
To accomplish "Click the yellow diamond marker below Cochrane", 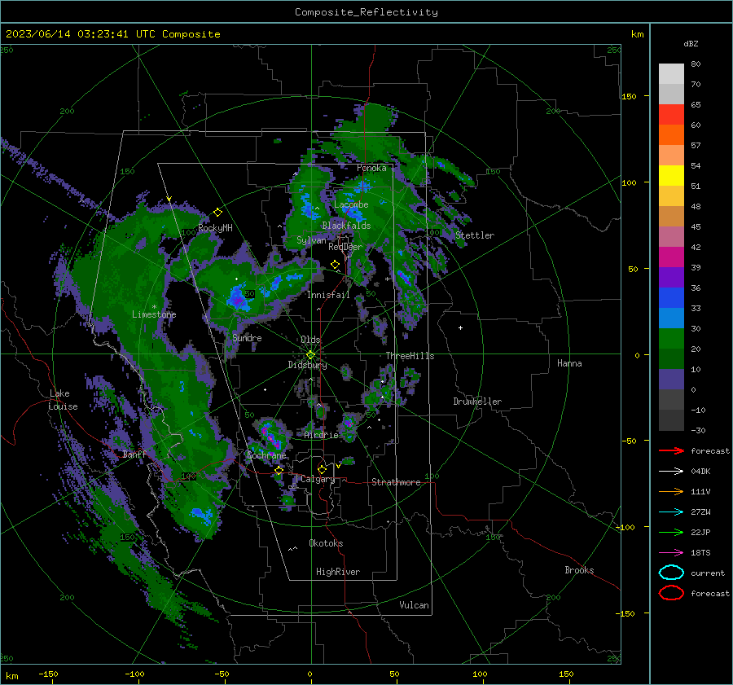I will [279, 471].
